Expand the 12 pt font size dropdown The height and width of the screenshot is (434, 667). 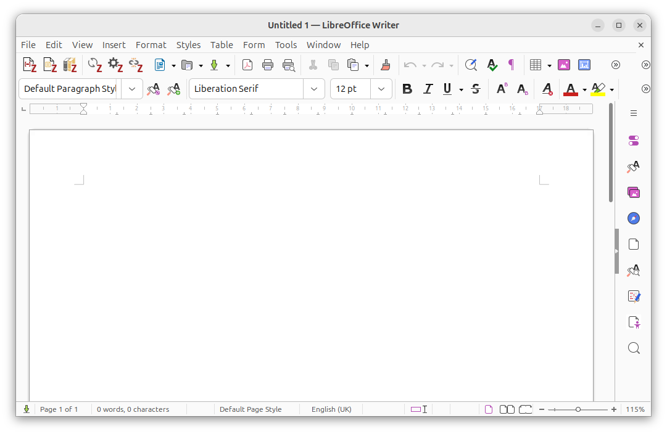pos(381,89)
